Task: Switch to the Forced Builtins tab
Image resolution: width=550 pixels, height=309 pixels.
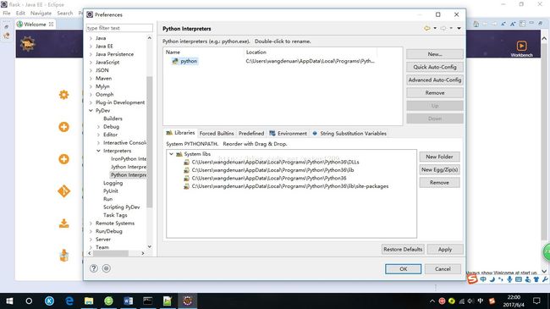Action: pos(217,134)
